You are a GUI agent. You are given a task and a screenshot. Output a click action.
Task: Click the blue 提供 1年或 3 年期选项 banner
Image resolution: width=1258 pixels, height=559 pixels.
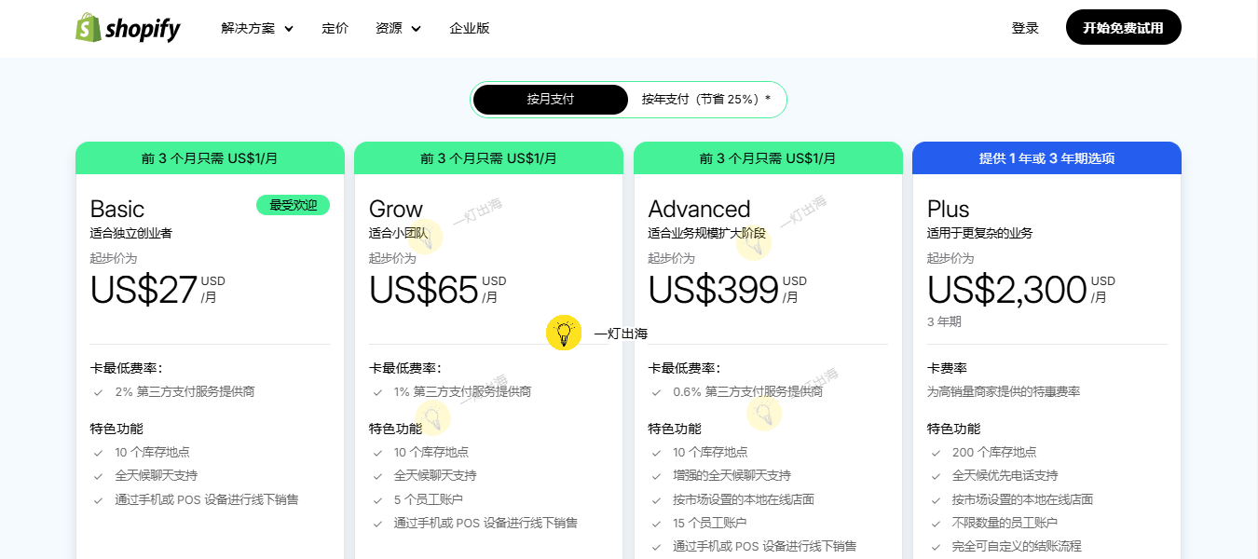(1046, 157)
